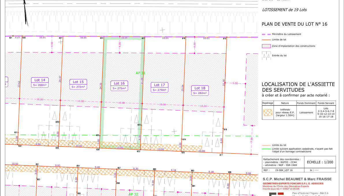The image size is (344, 196).
Task: Select the Lot 16 label box on the plan
Action: point(119,86)
